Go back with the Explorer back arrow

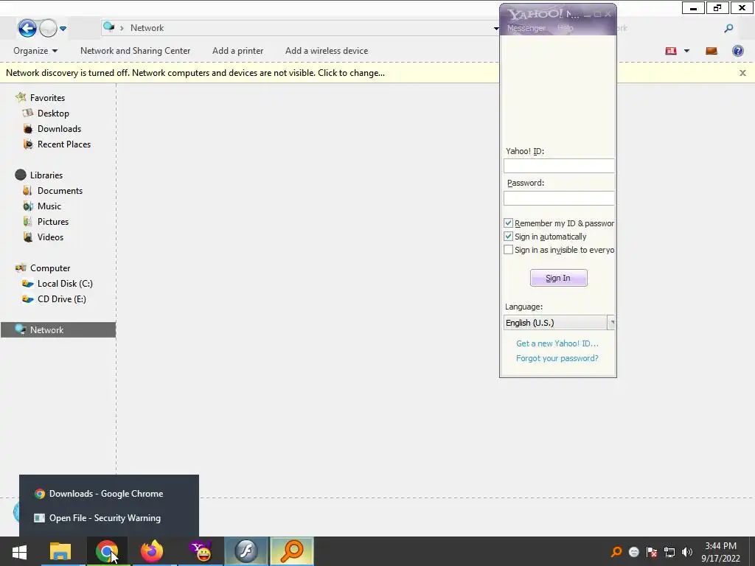point(27,28)
